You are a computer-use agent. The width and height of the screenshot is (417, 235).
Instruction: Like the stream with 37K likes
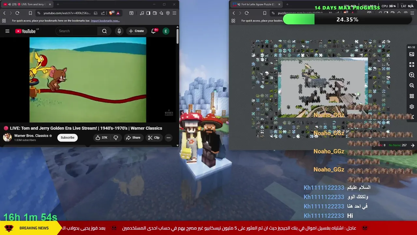click(101, 138)
